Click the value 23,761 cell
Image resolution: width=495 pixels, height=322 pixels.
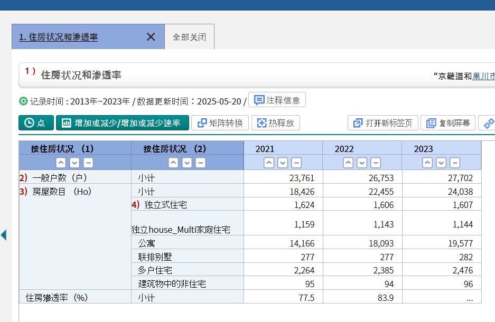click(284, 177)
